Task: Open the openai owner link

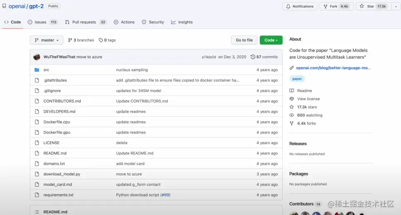Action: (17, 6)
